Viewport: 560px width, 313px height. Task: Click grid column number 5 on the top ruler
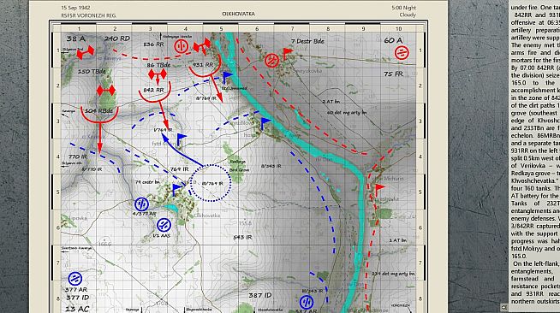point(221,29)
